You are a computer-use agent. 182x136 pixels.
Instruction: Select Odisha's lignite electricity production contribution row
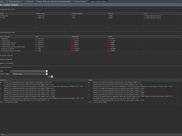click(132, 82)
